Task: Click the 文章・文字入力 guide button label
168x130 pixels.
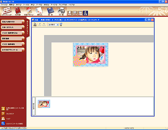Action: tap(8, 27)
